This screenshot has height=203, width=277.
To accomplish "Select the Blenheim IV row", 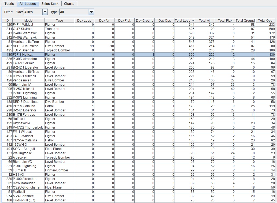I will click(x=138, y=84).
